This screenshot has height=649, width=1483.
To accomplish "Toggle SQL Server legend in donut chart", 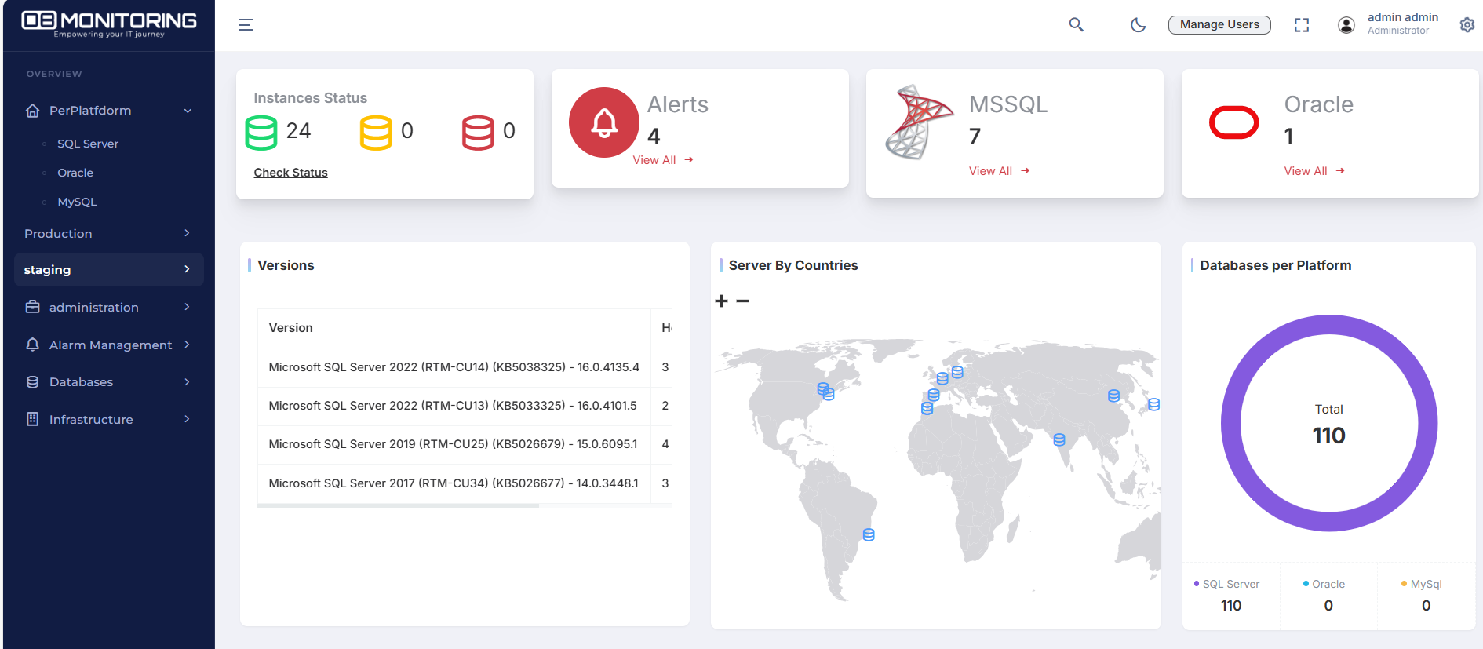I will pyautogui.click(x=1230, y=584).
